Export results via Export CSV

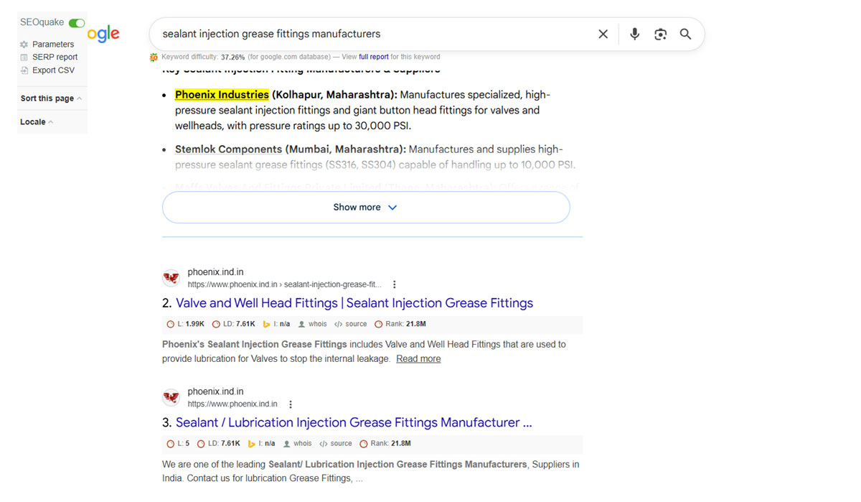[x=53, y=70]
